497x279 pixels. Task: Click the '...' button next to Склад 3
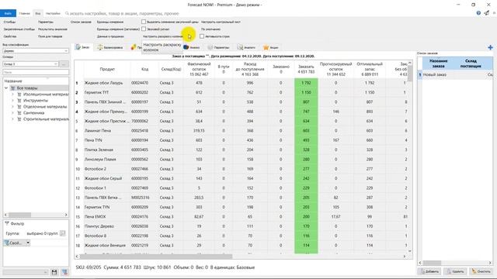64,64
